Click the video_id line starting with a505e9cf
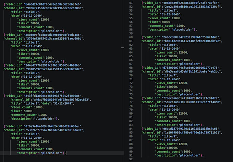This screenshot has width=233, height=162. click(43, 35)
